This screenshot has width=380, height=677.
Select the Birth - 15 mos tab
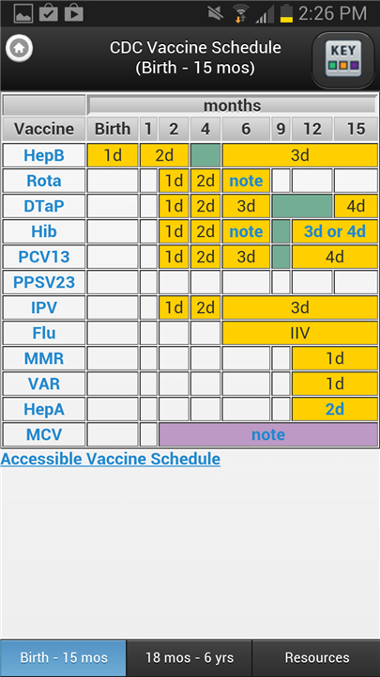[x=64, y=658]
